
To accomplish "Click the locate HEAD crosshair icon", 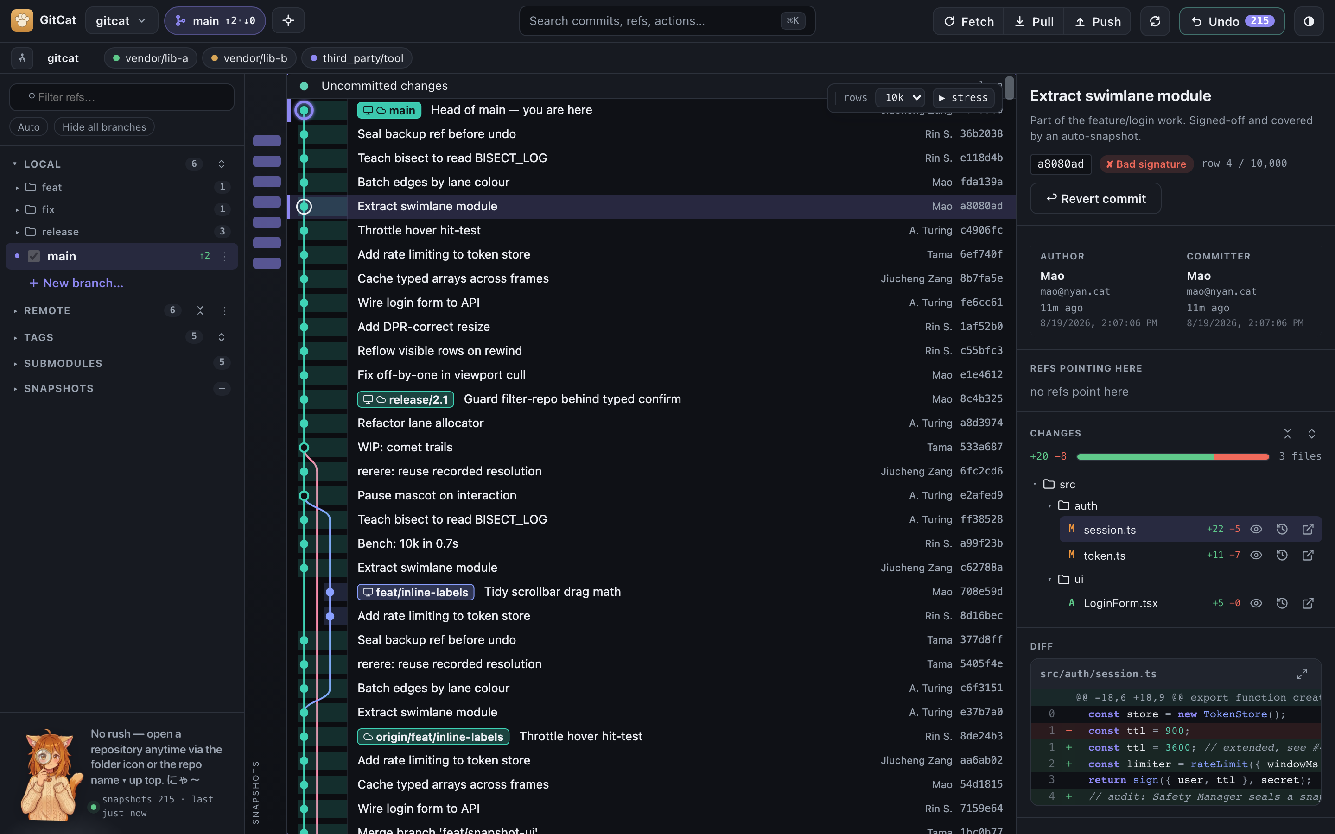I will (x=288, y=20).
